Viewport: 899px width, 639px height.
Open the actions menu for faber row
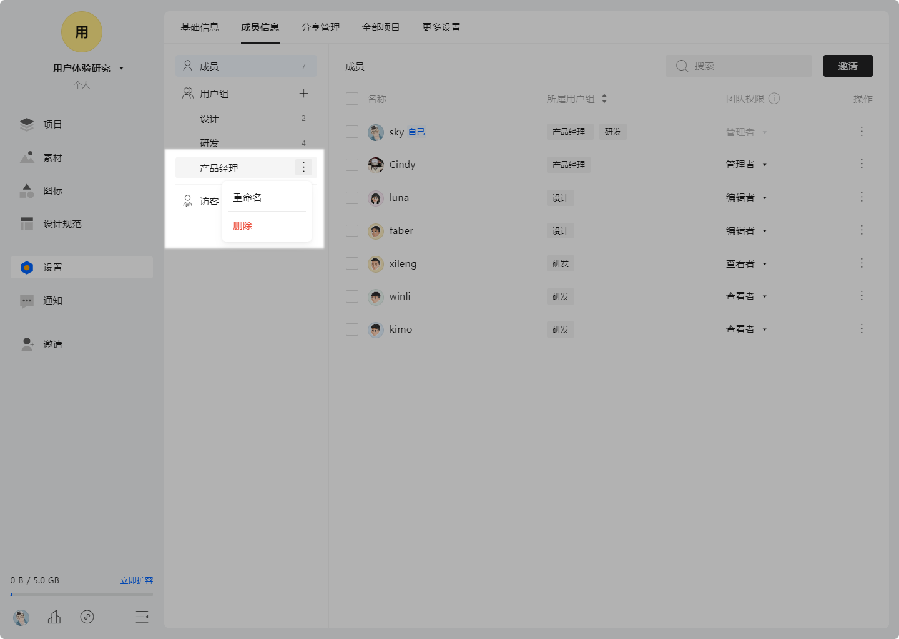862,230
